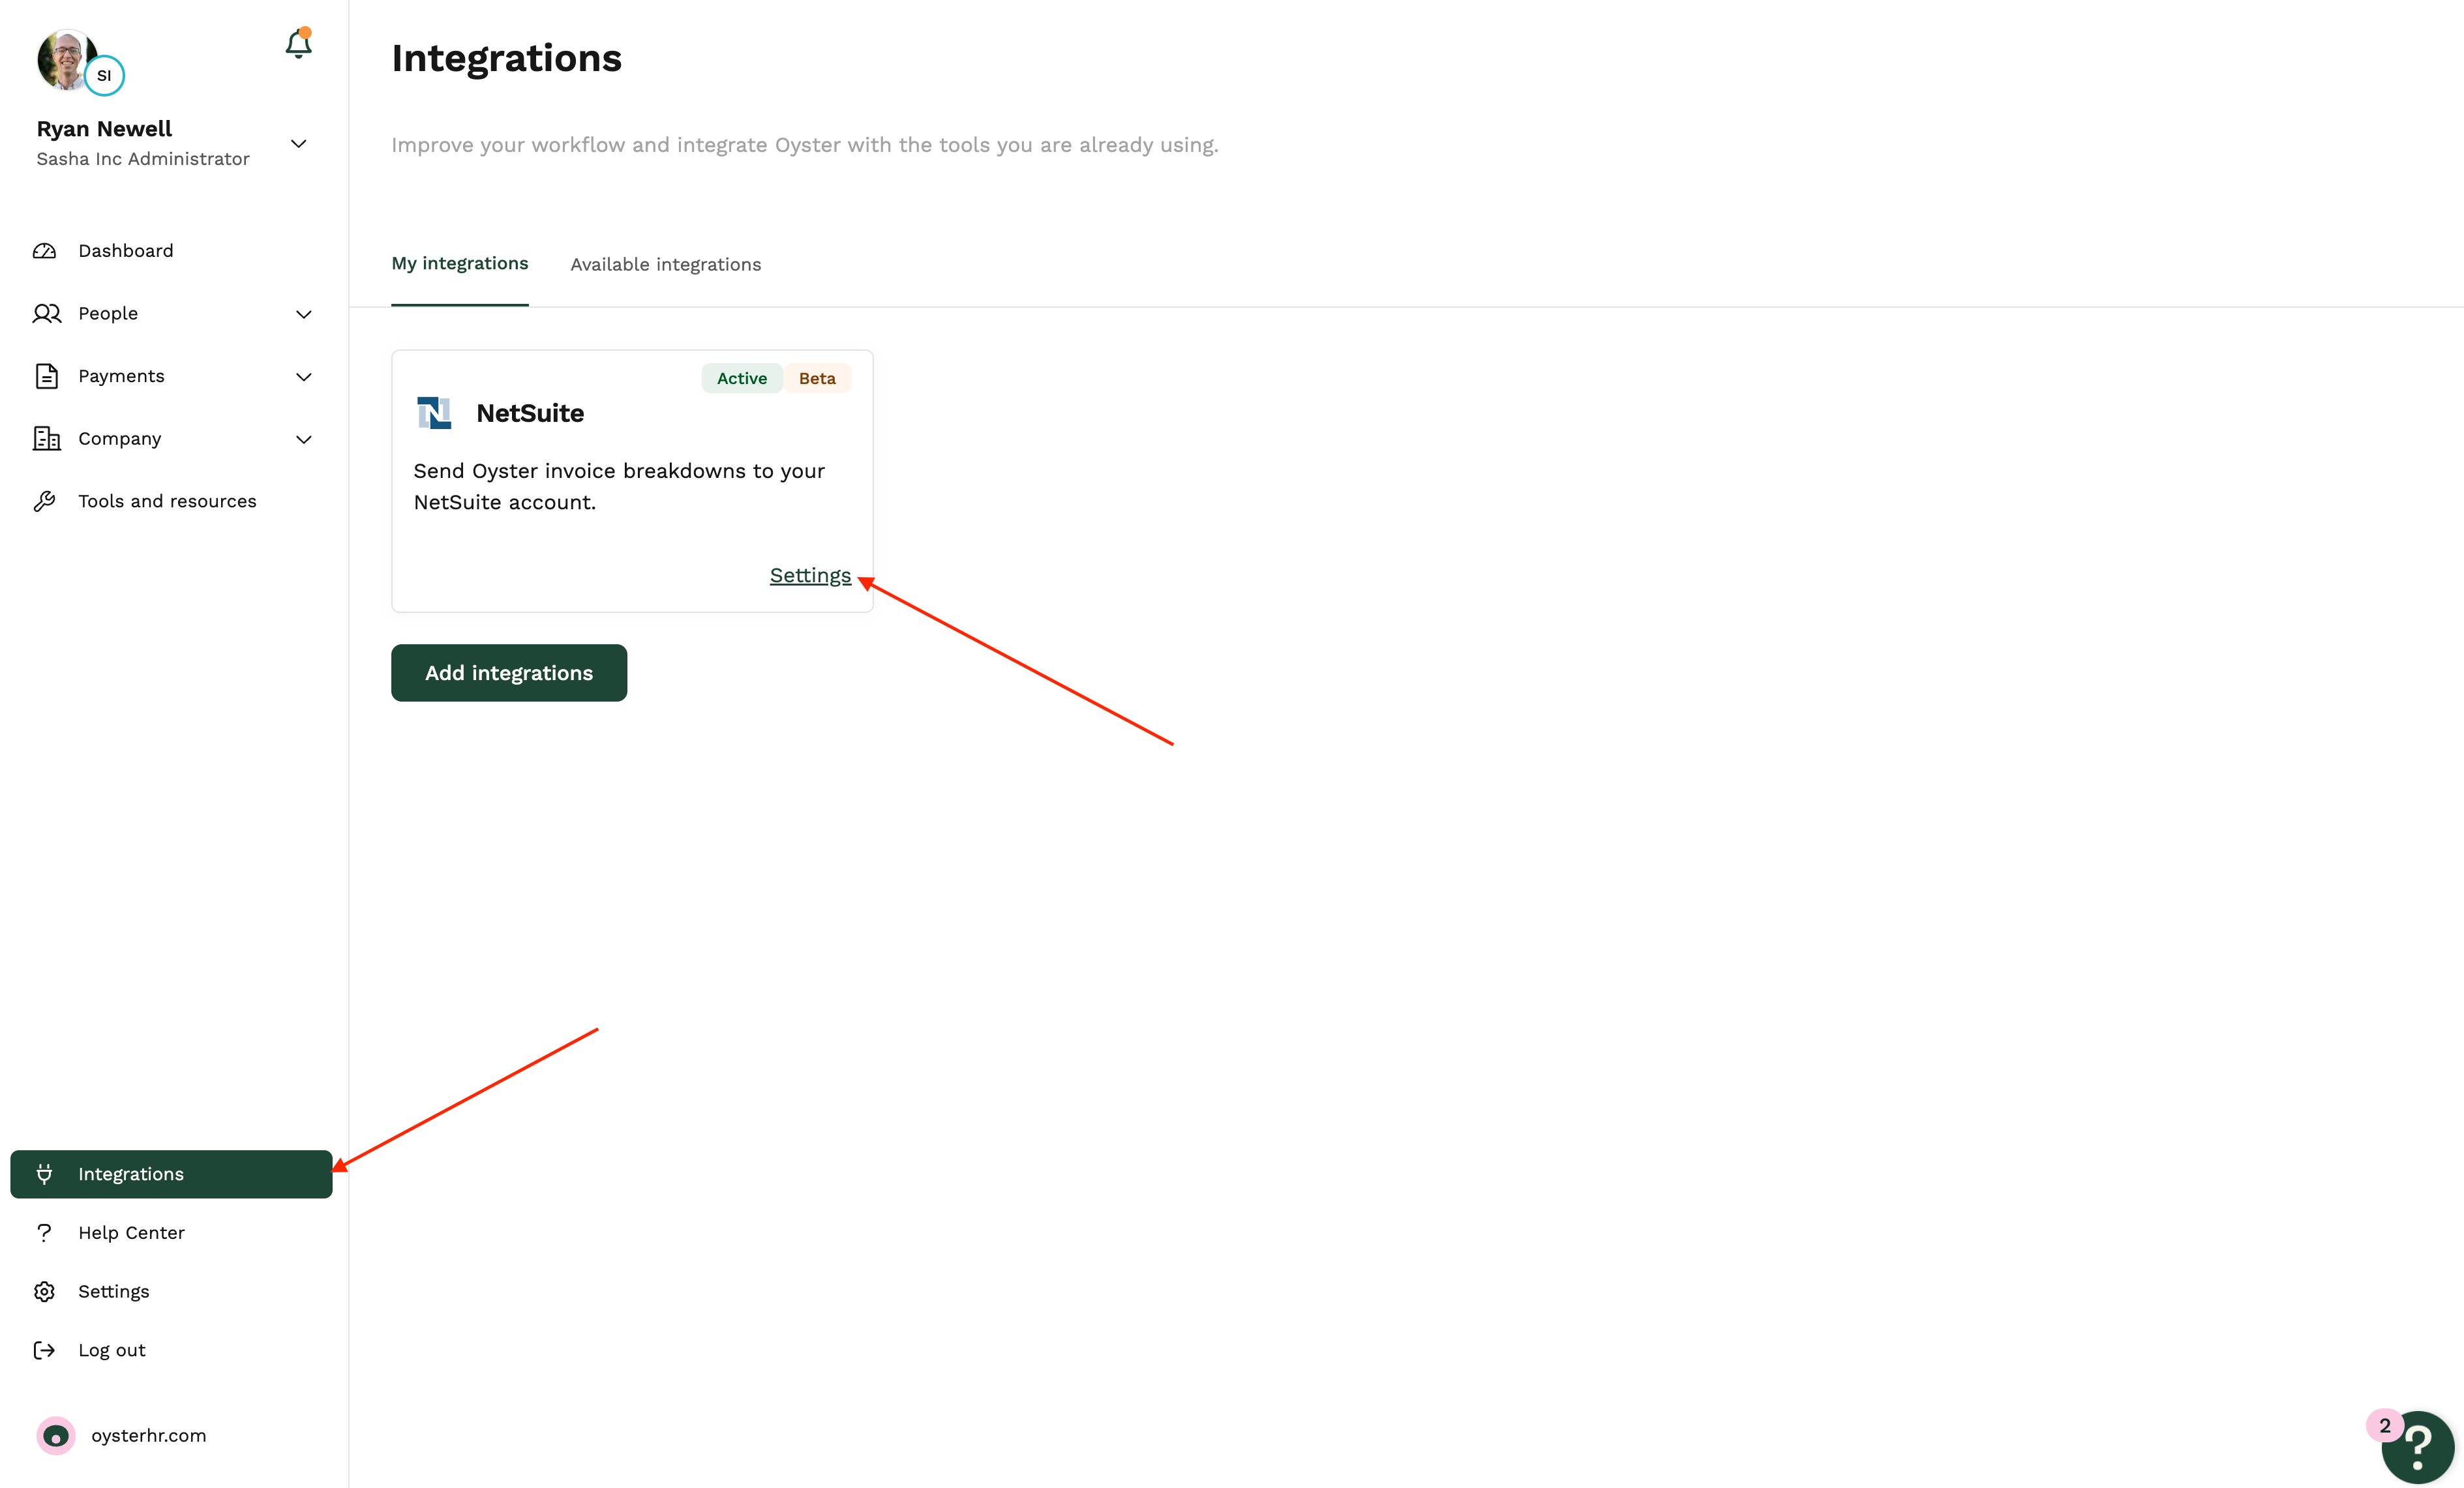
Task: Open the Ryan Newell account dropdown
Action: point(298,144)
